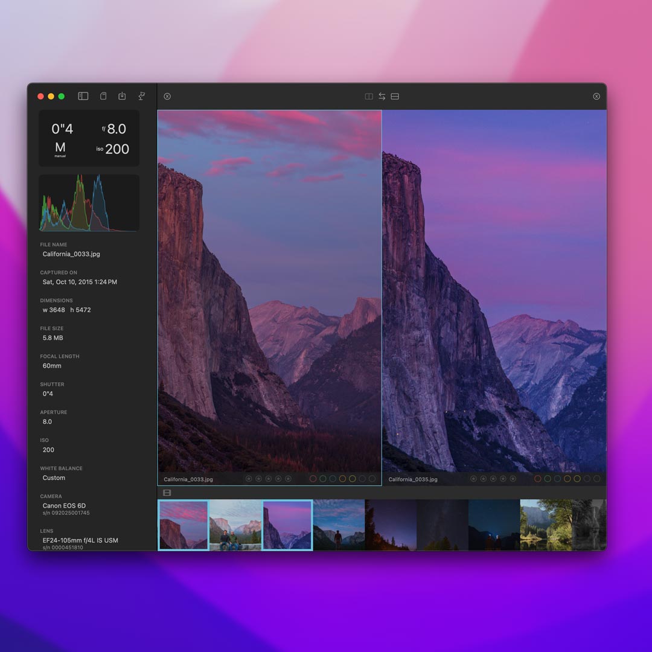The height and width of the screenshot is (652, 652).
Task: Select the right compare image California_0035
Action: [x=494, y=291]
